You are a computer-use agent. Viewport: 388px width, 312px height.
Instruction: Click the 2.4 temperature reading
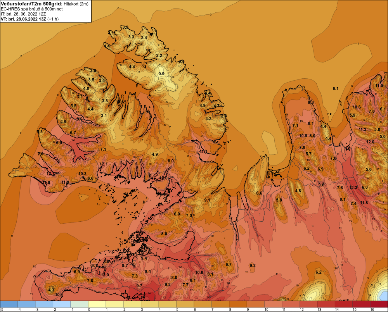pyautogui.click(x=144, y=38)
